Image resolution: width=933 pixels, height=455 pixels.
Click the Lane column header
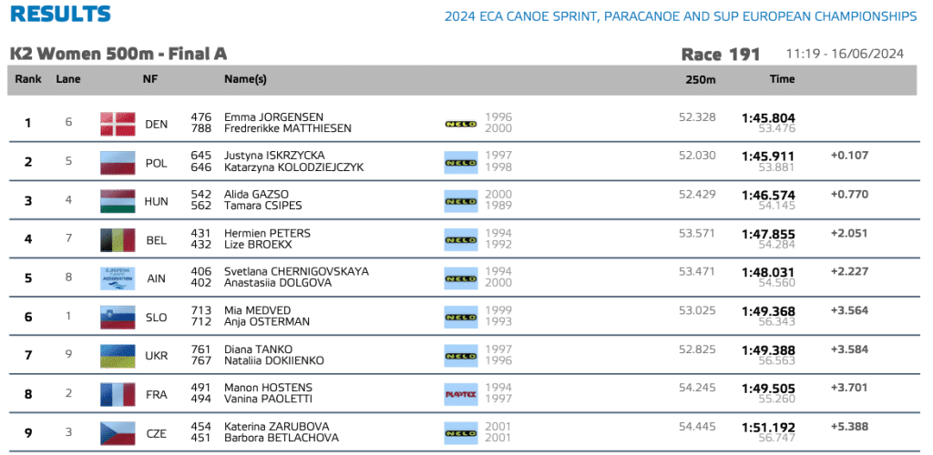pos(68,79)
